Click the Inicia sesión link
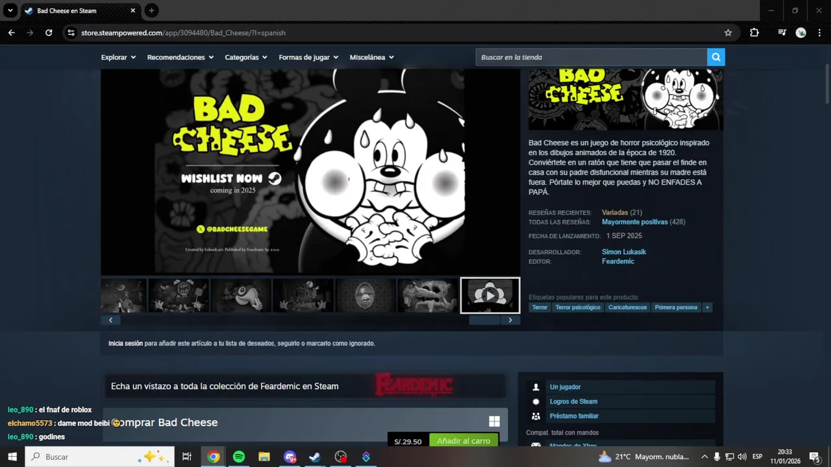 click(125, 343)
